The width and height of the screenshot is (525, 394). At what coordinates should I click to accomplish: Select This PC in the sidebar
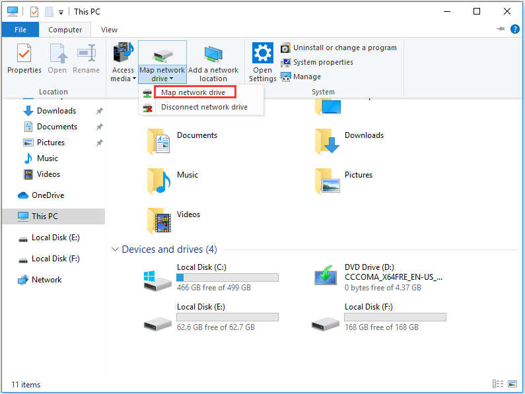[x=53, y=216]
